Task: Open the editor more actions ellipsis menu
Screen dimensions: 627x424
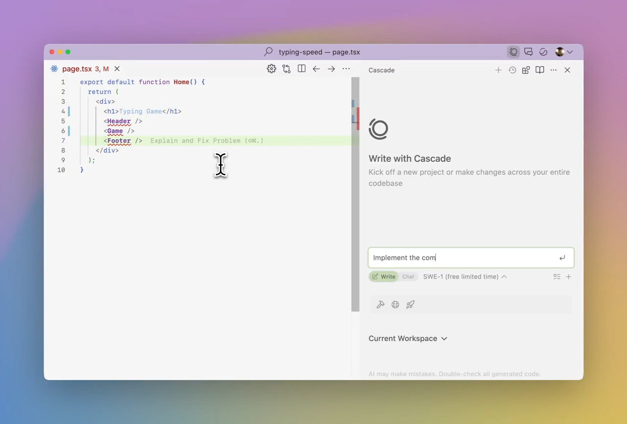Action: tap(346, 69)
